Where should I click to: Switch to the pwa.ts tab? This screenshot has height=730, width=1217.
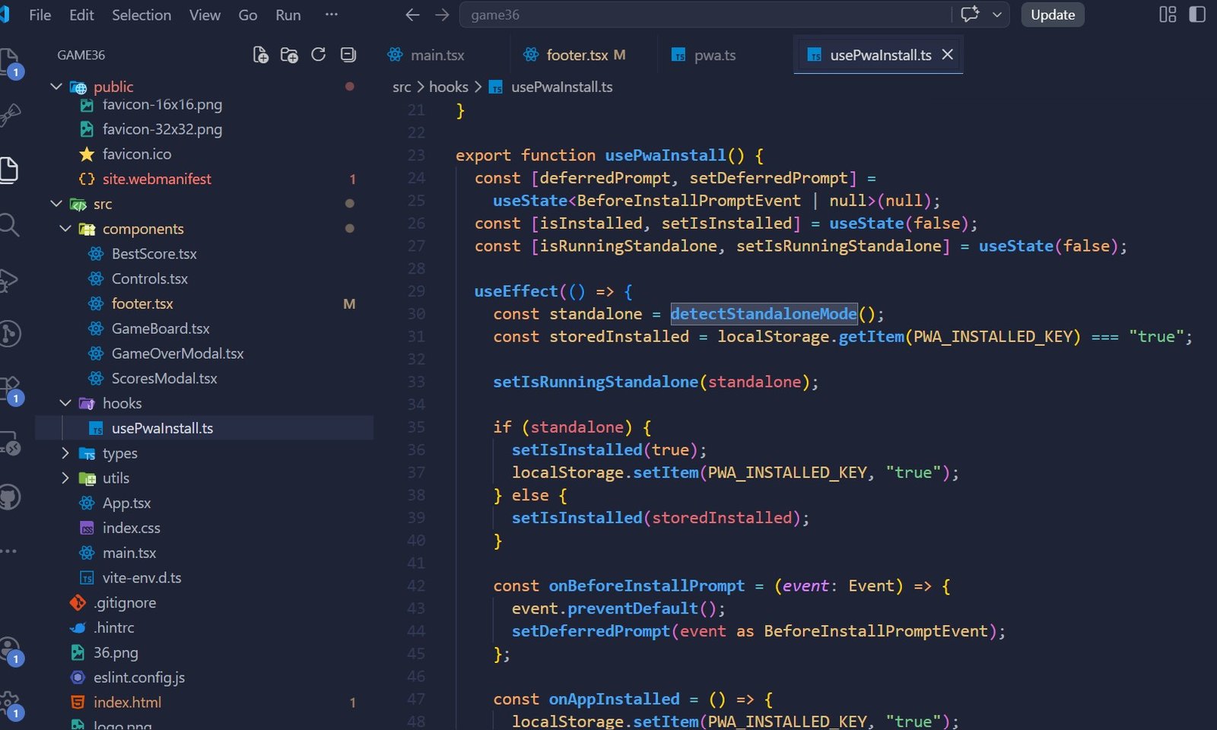[x=714, y=55]
